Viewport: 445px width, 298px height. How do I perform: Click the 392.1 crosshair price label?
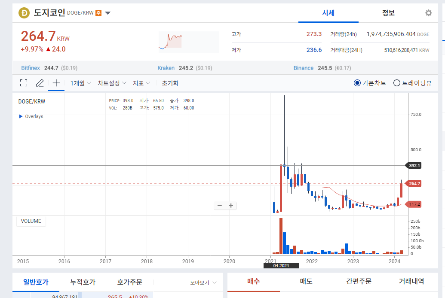coord(414,166)
